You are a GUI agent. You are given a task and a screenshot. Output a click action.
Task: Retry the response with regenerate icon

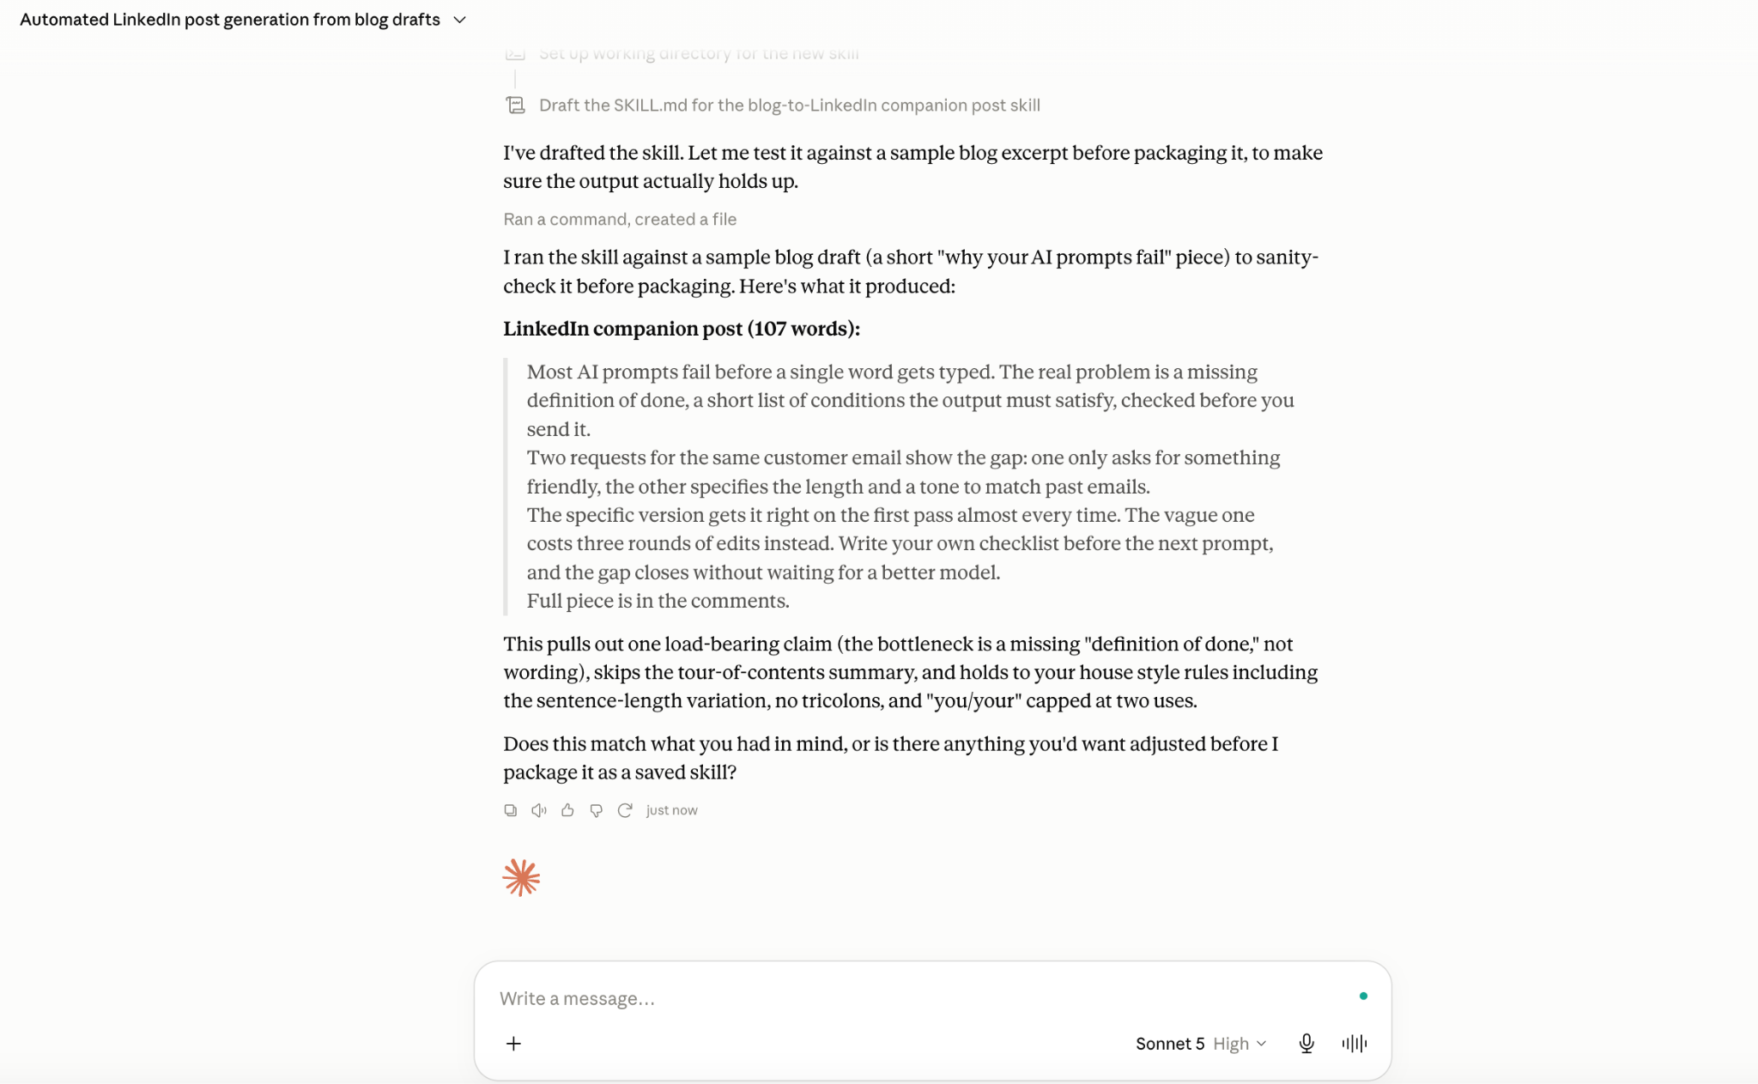point(625,810)
